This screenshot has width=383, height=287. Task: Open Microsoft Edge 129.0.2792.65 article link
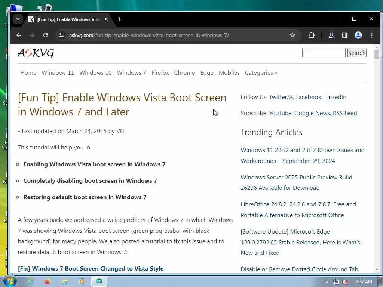[x=300, y=242]
